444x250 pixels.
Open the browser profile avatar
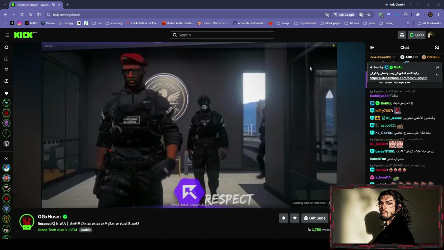pos(430,15)
